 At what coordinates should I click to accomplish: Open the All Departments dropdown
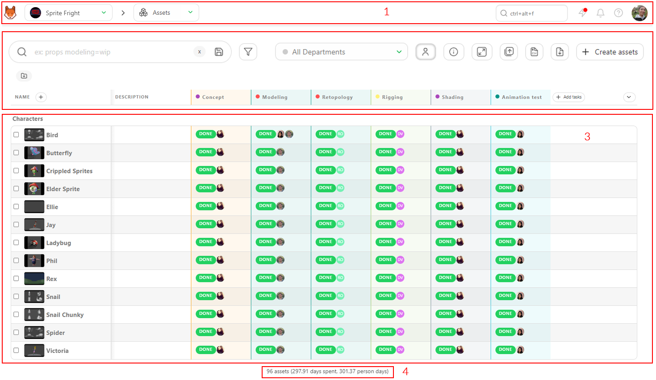click(x=342, y=52)
